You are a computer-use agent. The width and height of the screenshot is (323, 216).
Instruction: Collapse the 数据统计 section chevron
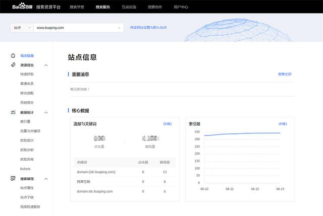46,112
